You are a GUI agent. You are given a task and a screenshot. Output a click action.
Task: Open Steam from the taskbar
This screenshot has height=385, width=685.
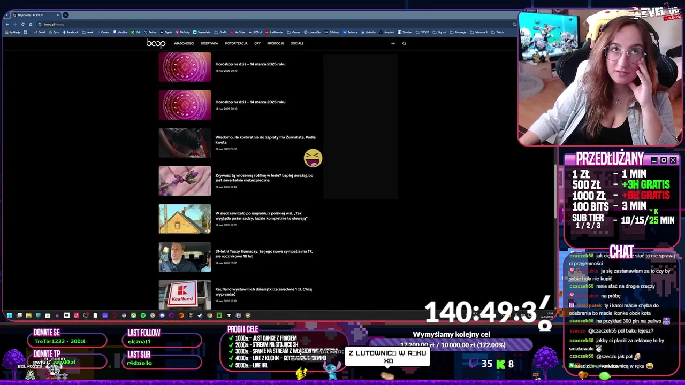point(200,315)
